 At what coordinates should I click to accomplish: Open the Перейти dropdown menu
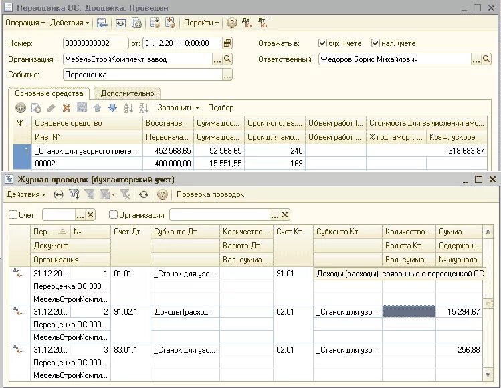point(201,23)
